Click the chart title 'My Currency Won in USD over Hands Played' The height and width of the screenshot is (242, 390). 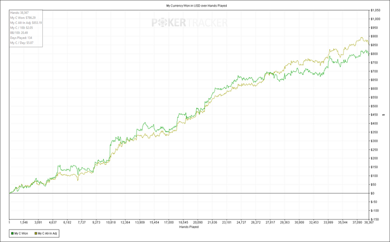tap(197, 6)
